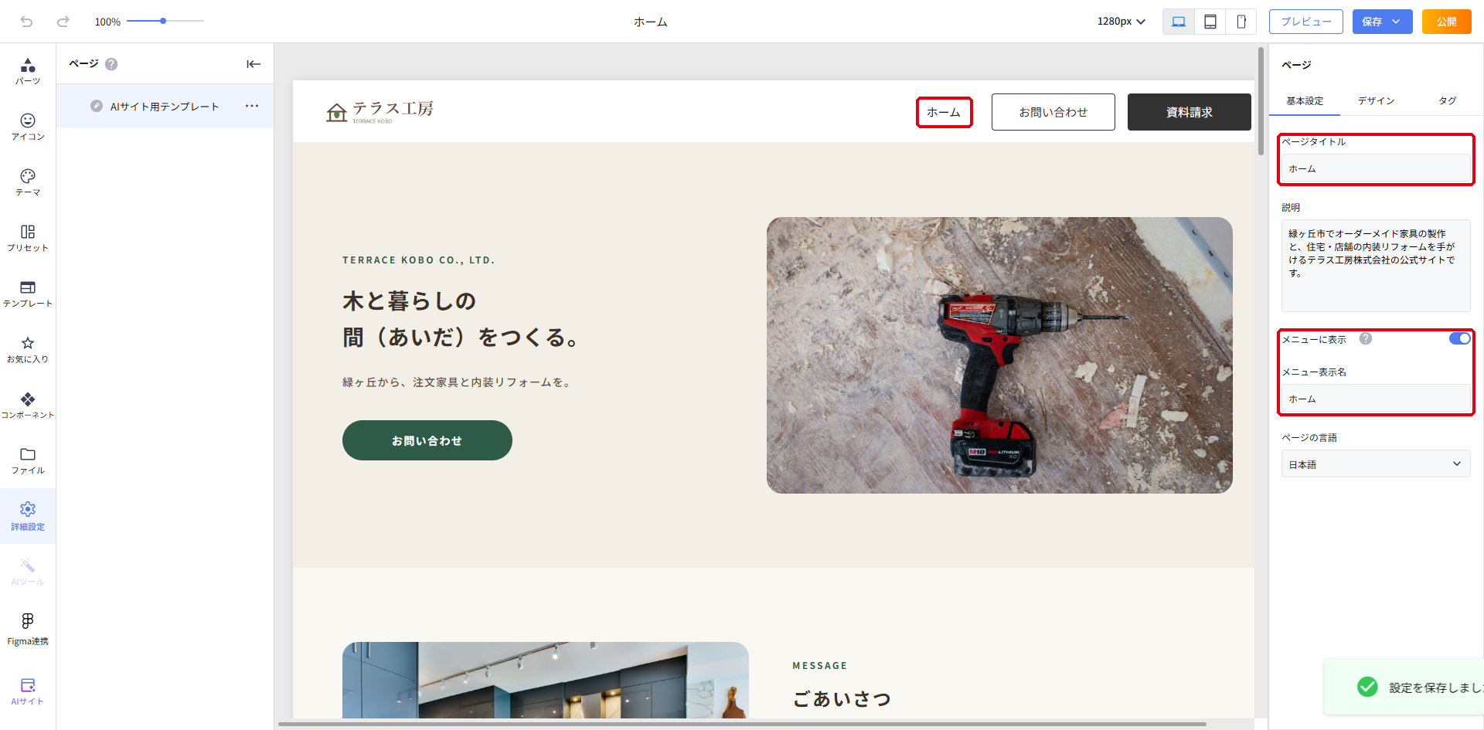Switch to the デザイン tab
This screenshot has height=730, width=1484.
click(1377, 101)
